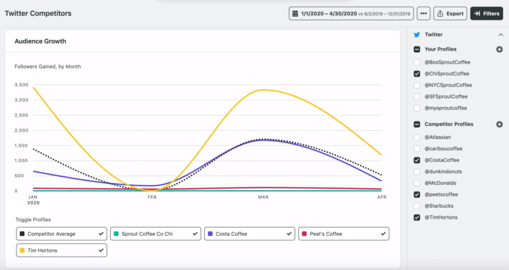Collapse the Twitter section chevron
This screenshot has height=270, width=509.
coord(501,35)
